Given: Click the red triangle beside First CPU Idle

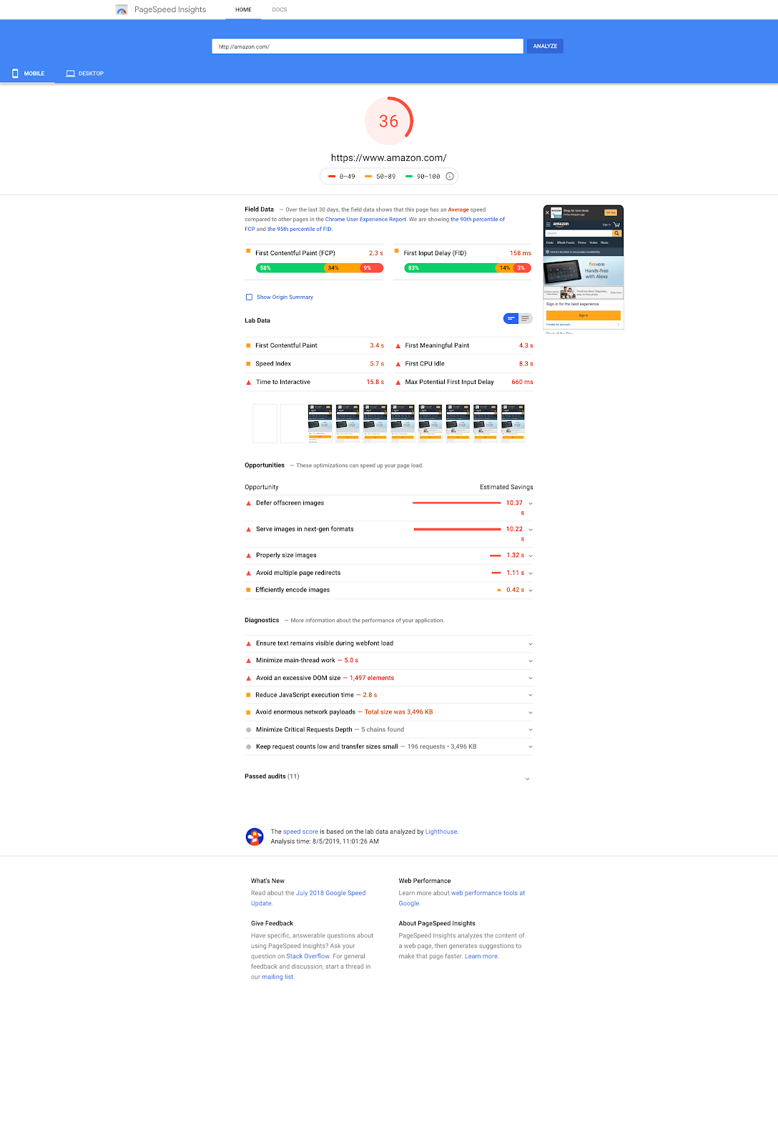Looking at the screenshot, I should point(398,364).
